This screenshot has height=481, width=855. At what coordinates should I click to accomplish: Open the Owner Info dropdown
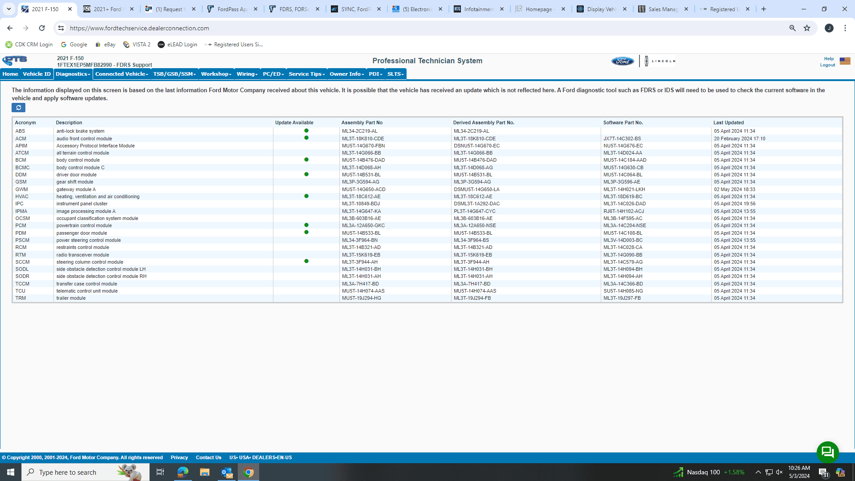[346, 74]
